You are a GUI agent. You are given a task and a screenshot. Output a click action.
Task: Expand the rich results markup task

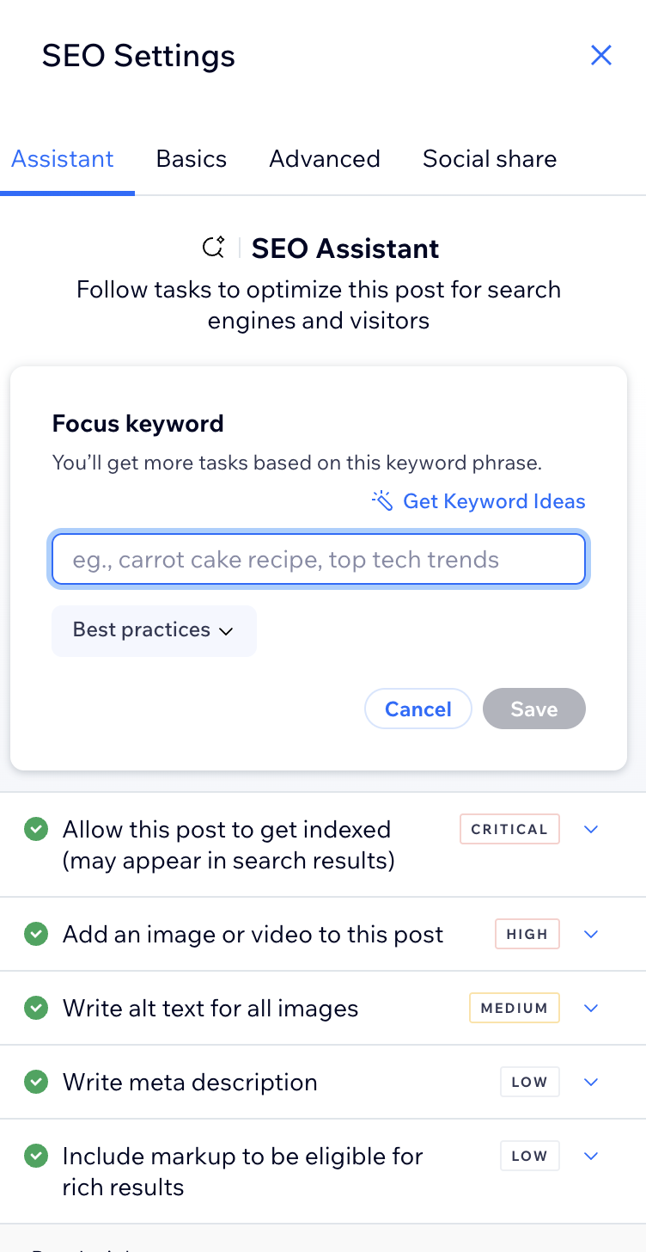coord(591,1156)
